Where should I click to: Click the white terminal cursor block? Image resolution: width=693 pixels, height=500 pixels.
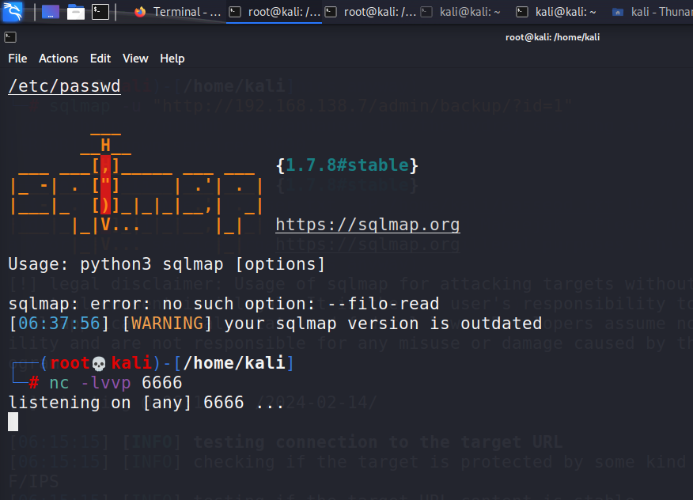[x=13, y=422]
